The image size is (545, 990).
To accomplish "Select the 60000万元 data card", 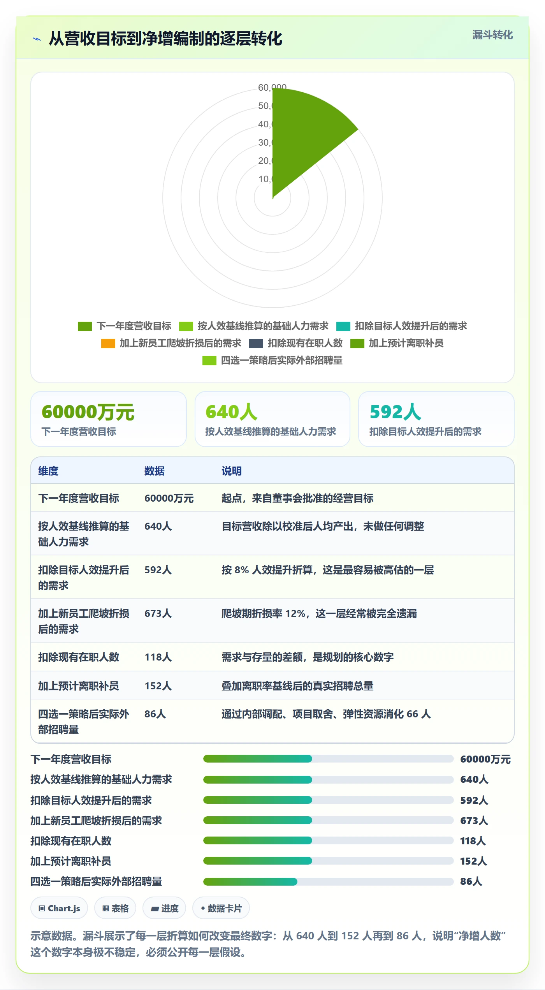I will (x=109, y=419).
